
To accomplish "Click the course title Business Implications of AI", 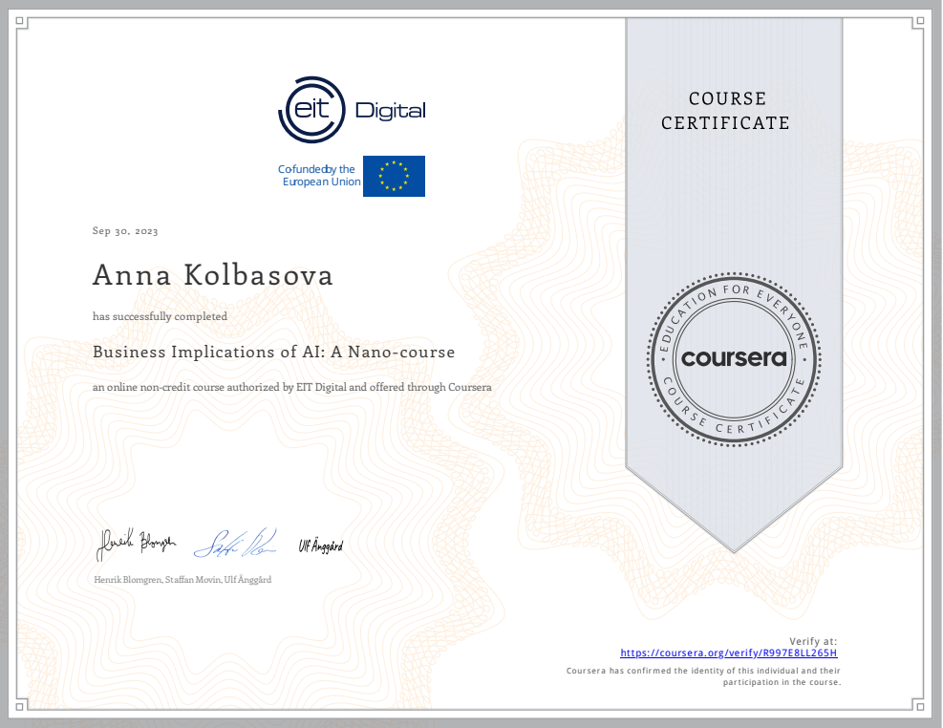I will pos(273,352).
